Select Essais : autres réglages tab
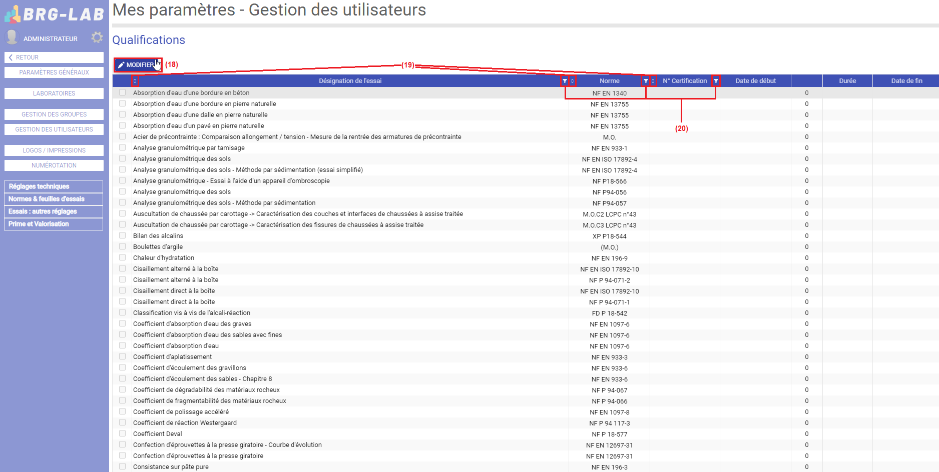The image size is (939, 472). pyautogui.click(x=54, y=211)
